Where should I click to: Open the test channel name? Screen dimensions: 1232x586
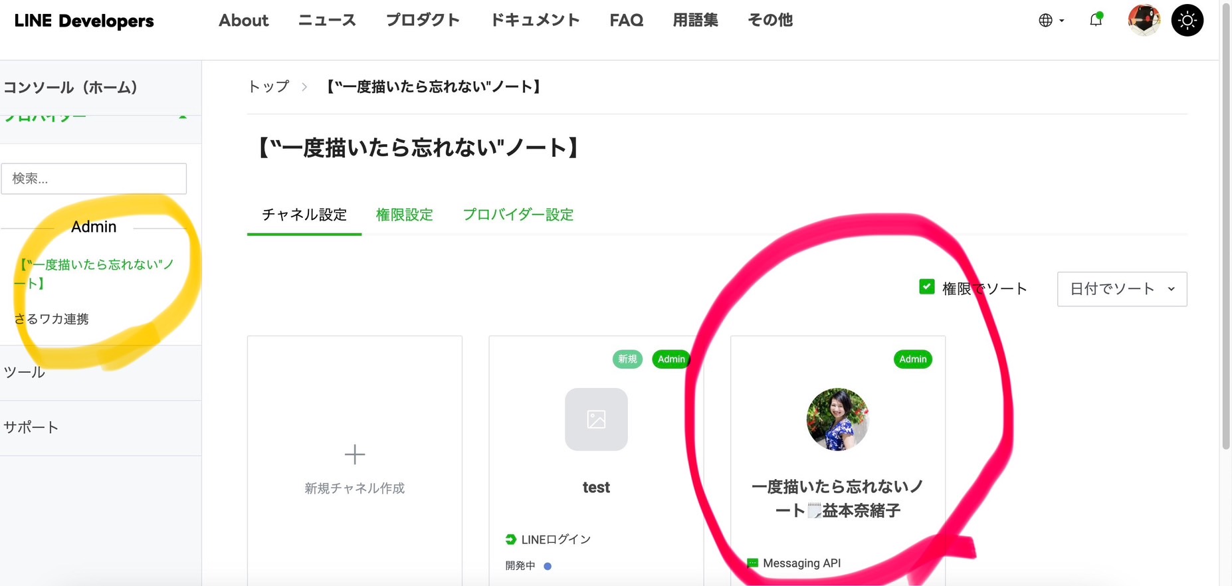596,488
